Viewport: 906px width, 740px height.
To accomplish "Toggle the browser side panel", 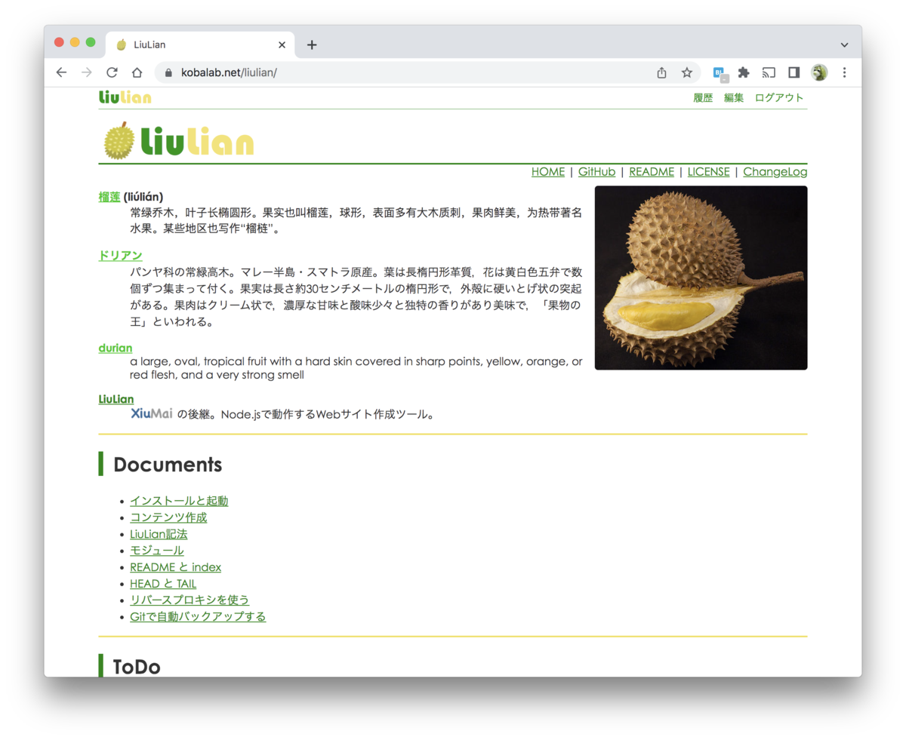I will point(794,72).
